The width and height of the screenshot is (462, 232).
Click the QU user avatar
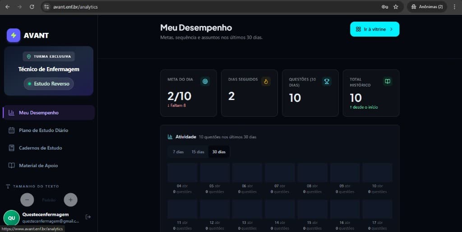point(11,218)
